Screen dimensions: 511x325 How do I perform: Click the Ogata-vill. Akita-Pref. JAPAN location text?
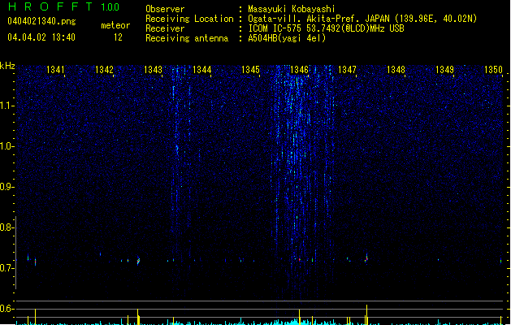click(362, 19)
